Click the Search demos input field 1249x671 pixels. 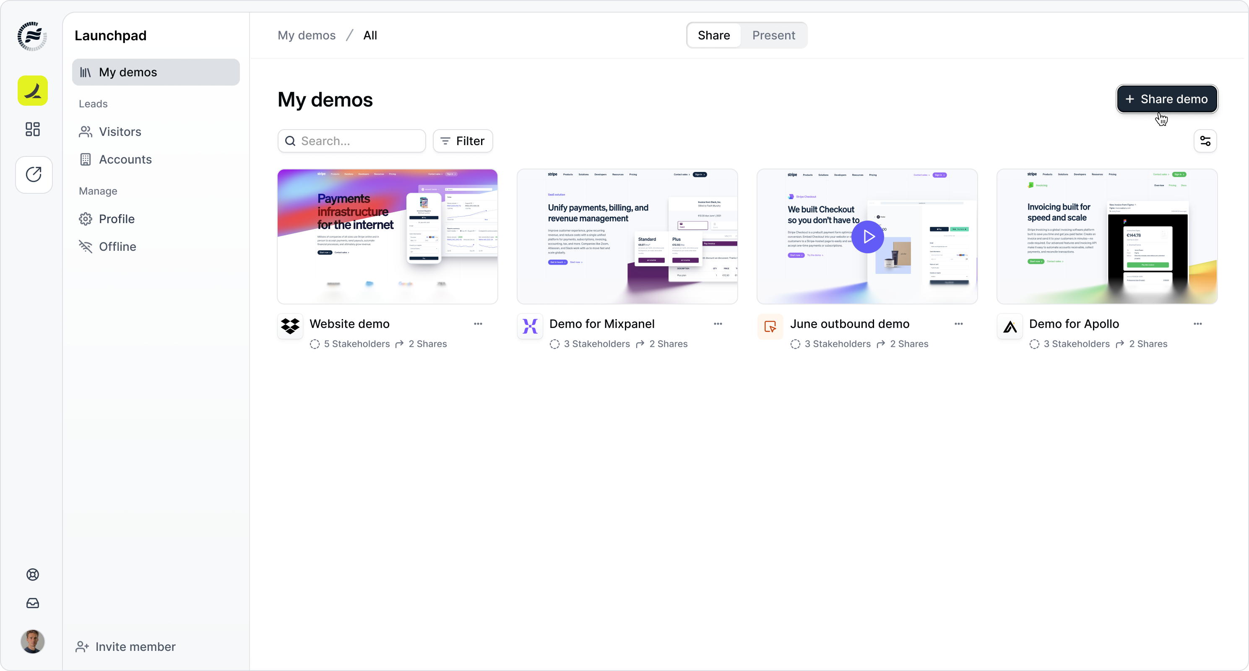pos(359,141)
